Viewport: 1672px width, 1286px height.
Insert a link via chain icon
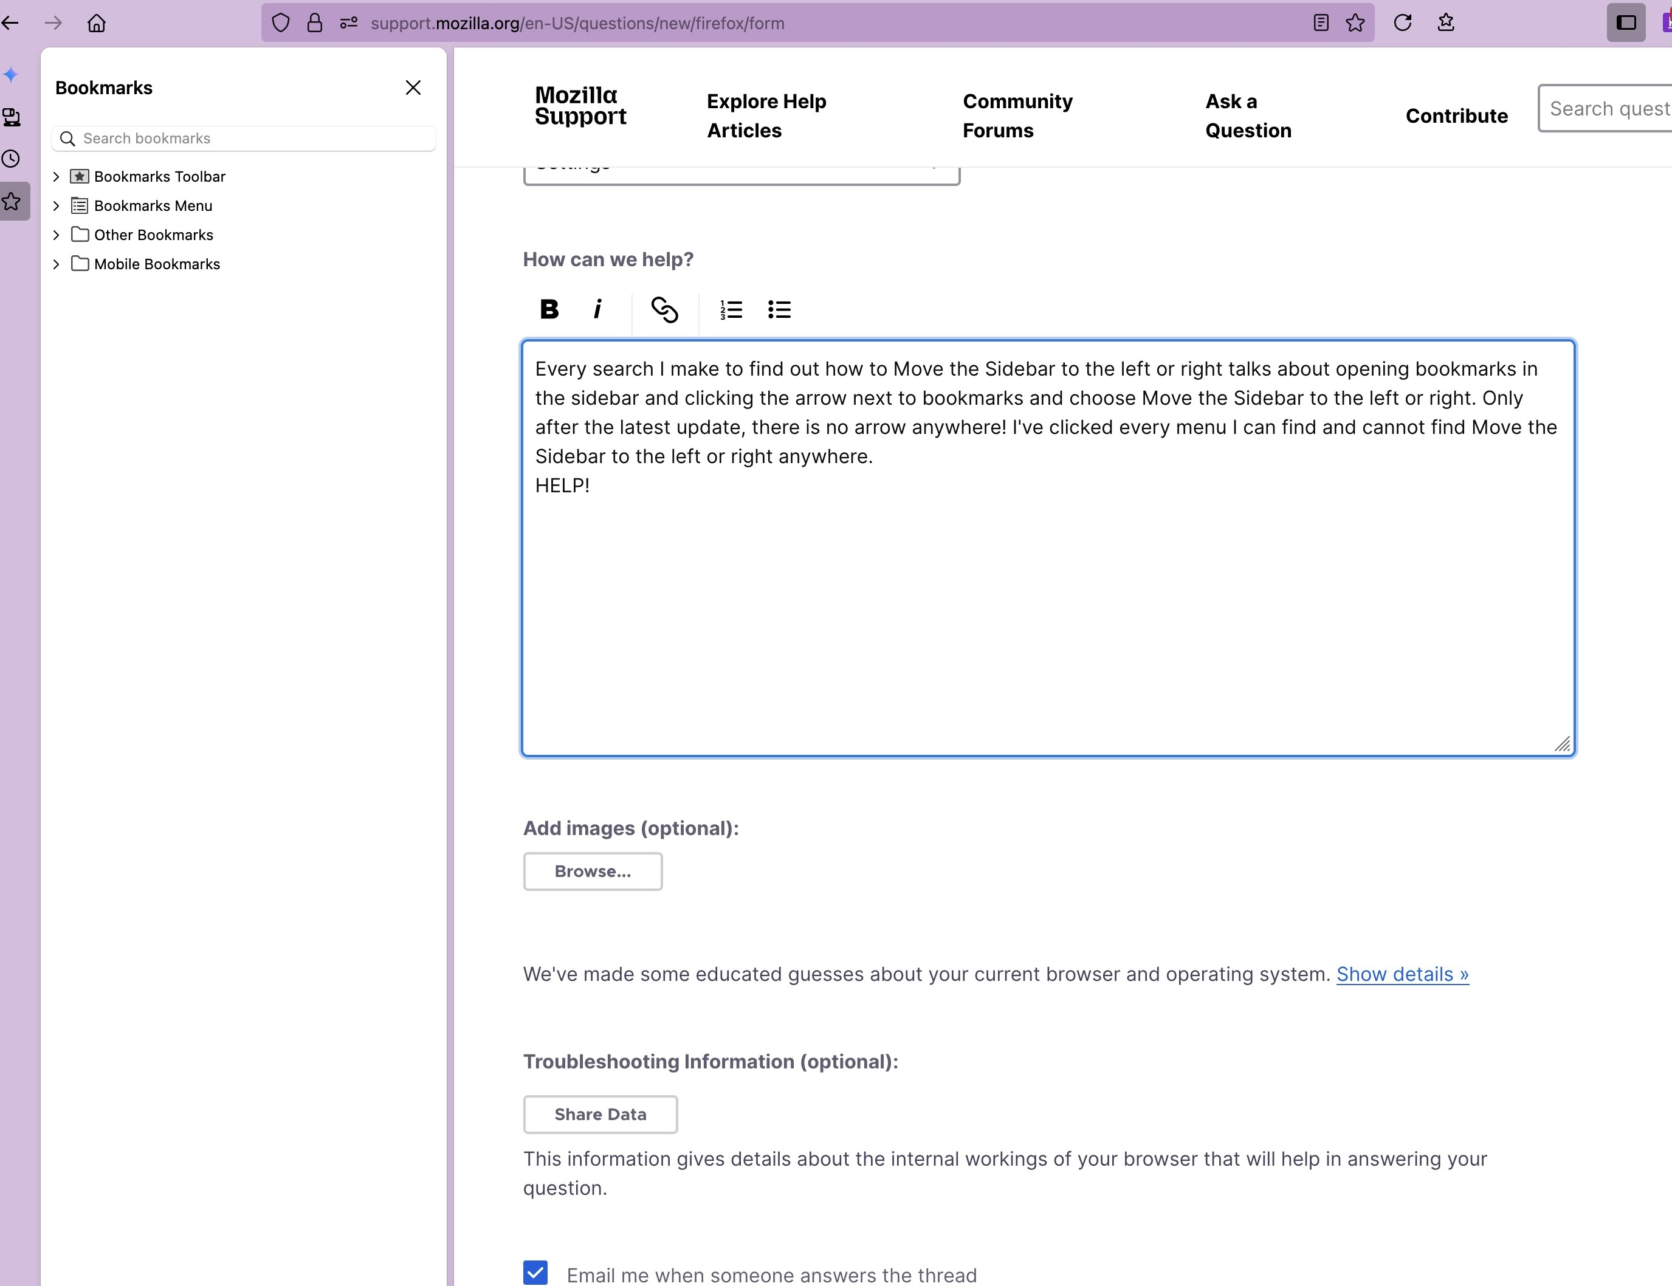664,309
